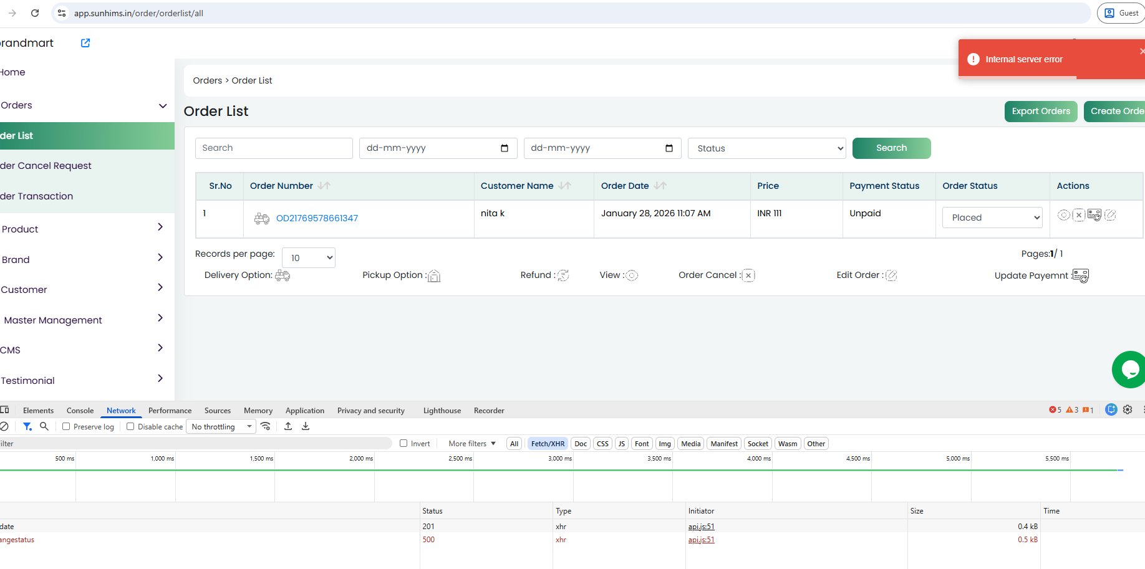
Task: Open the external link icon beside brandmart
Action: [x=85, y=43]
